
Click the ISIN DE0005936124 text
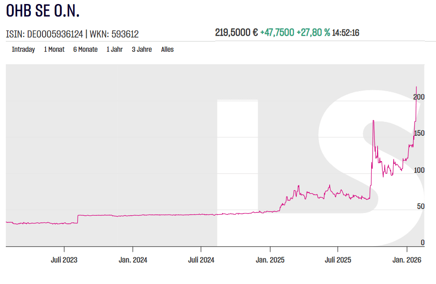tap(45, 34)
